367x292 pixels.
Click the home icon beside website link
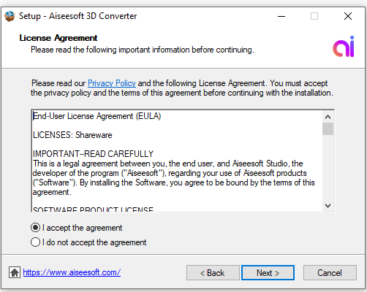(x=15, y=272)
